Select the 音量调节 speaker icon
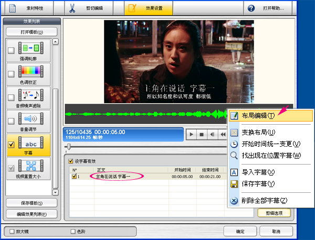The width and height of the screenshot is (315, 240). 31,118
